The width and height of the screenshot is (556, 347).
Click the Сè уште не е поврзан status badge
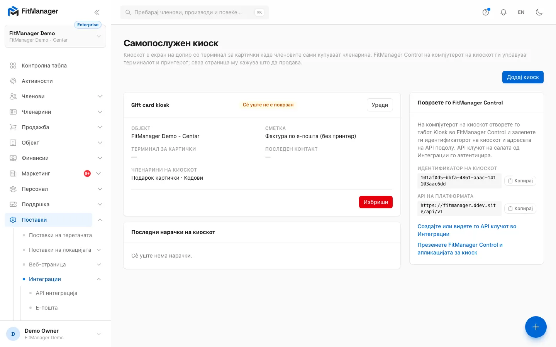tap(268, 105)
